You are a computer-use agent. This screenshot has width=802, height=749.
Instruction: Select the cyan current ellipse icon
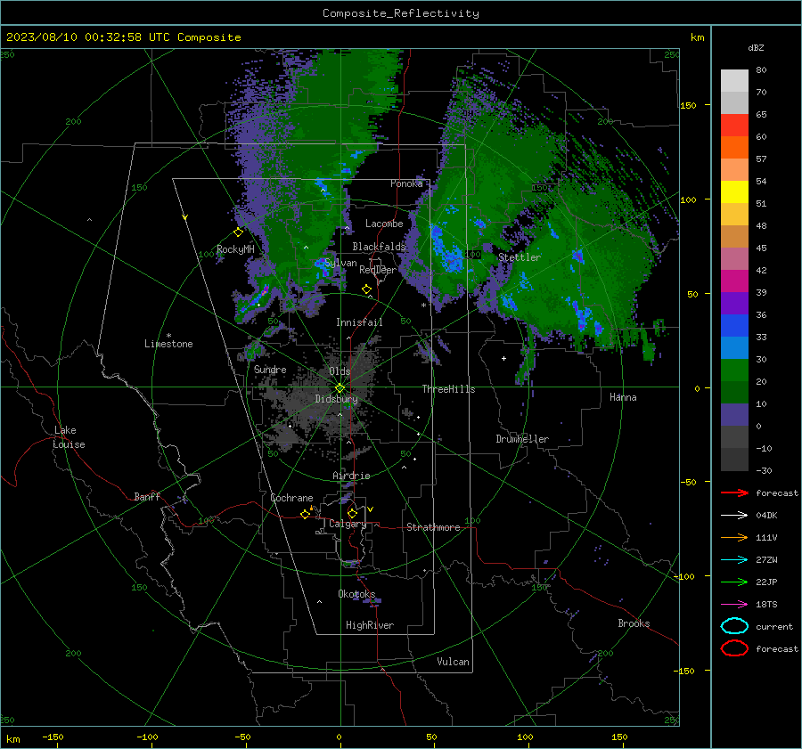coord(734,626)
